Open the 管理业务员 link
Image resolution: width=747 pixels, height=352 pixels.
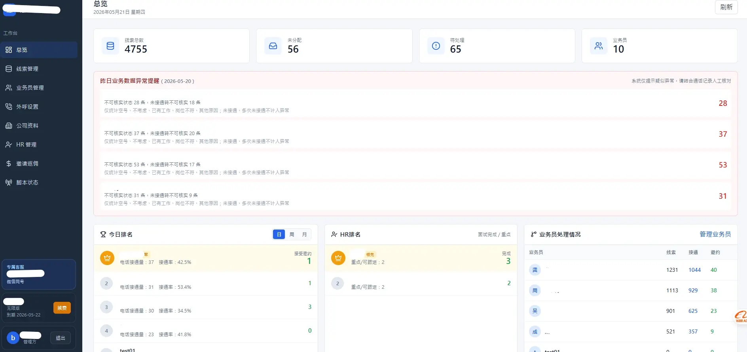[x=715, y=234]
